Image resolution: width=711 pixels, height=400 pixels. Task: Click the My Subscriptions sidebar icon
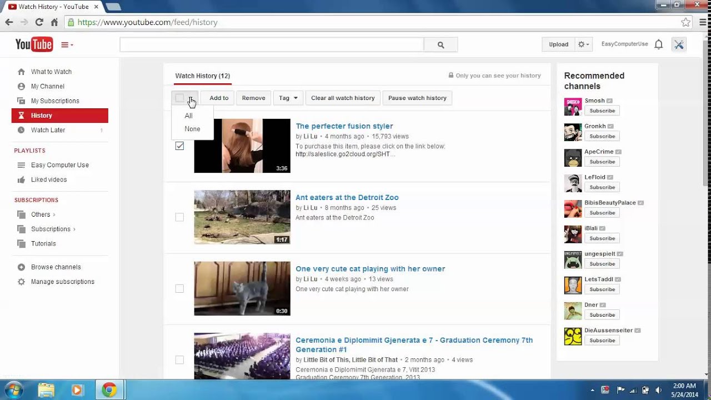click(x=21, y=101)
